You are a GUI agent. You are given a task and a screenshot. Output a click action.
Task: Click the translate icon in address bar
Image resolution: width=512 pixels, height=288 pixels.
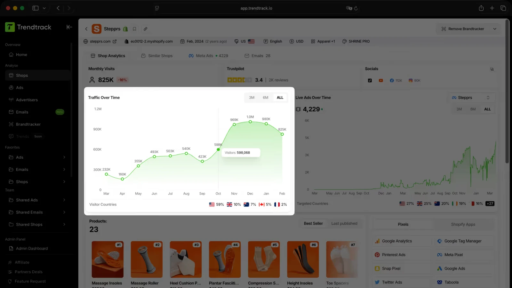click(x=349, y=8)
